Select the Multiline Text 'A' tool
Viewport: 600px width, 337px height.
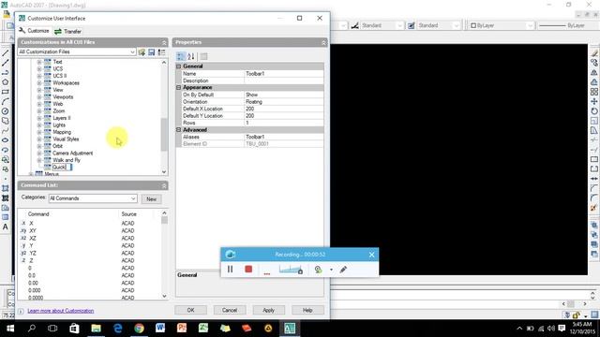coord(6,227)
